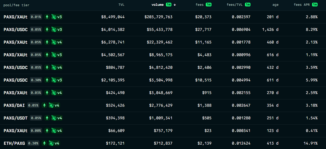The image size is (326, 149).
Task: Sort by the fees APR column header
Action: pos(302,5)
